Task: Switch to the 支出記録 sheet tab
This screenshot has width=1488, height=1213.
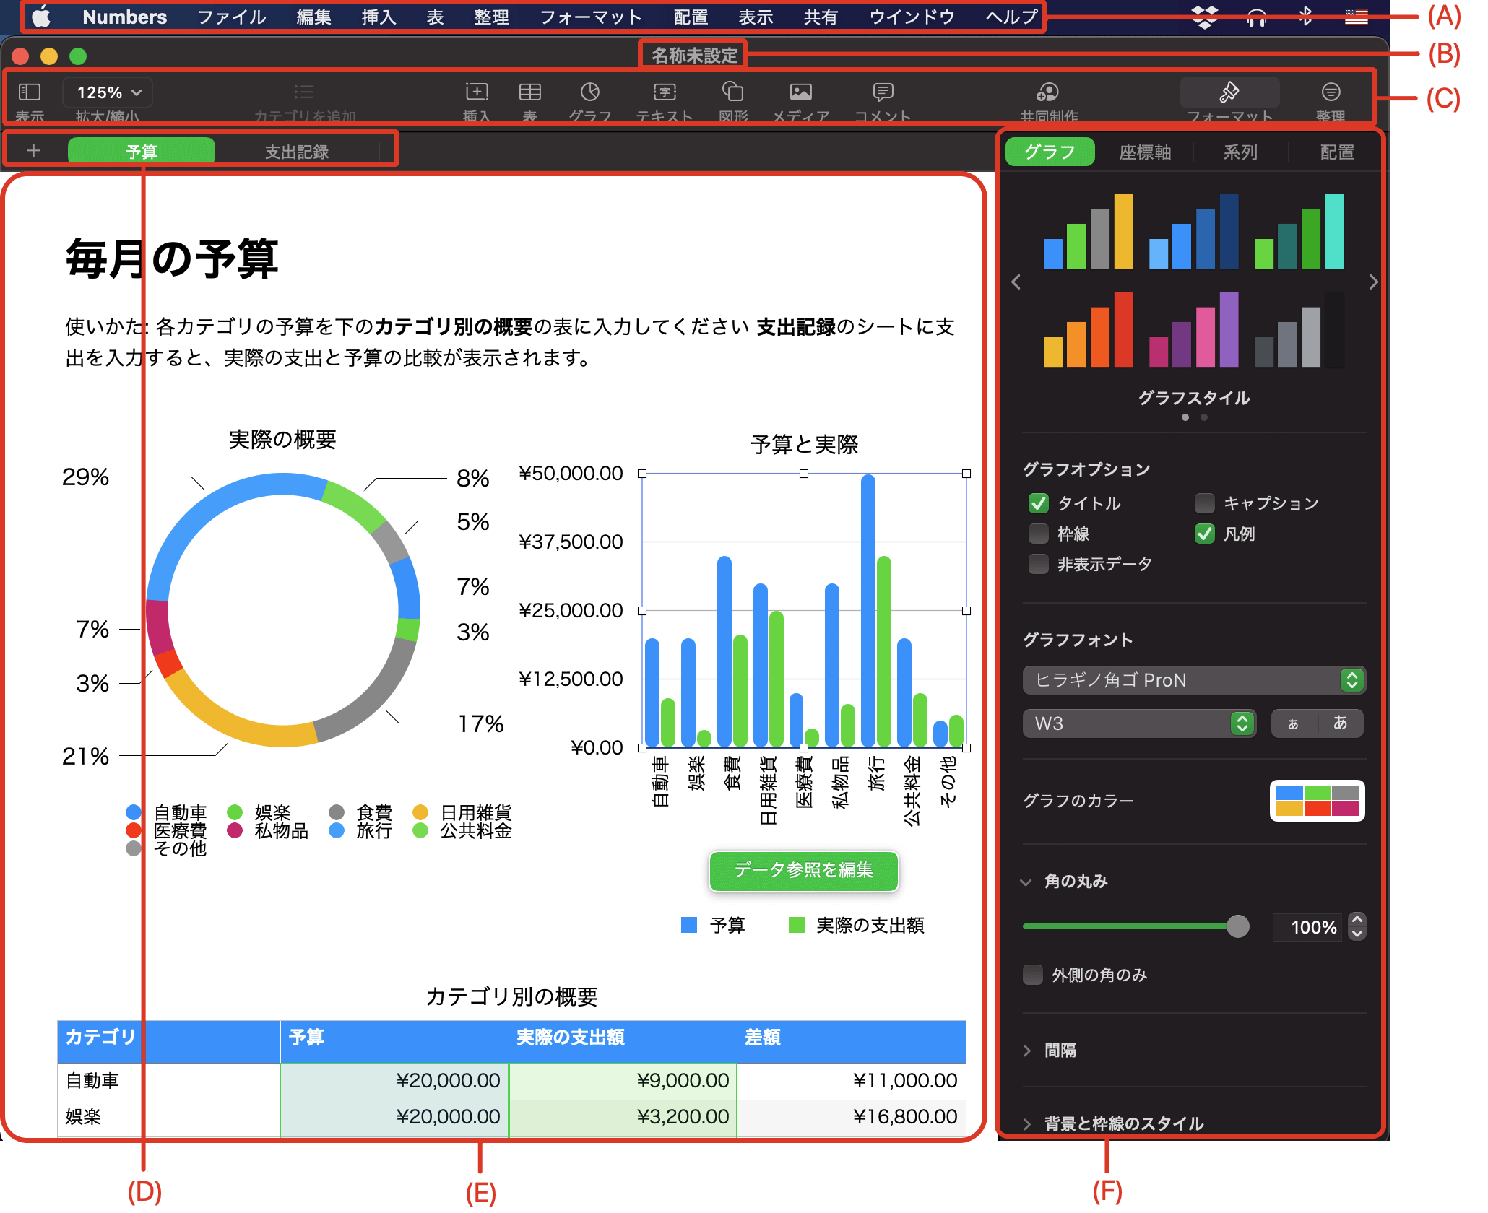Action: [297, 151]
